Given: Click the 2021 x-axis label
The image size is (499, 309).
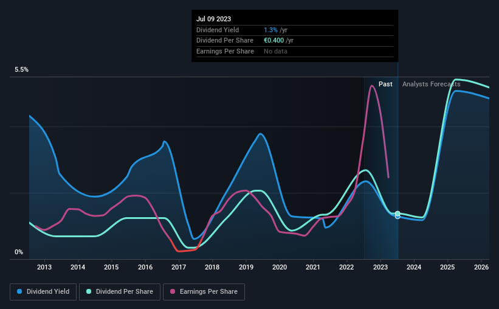Looking at the screenshot, I should coord(313,267).
